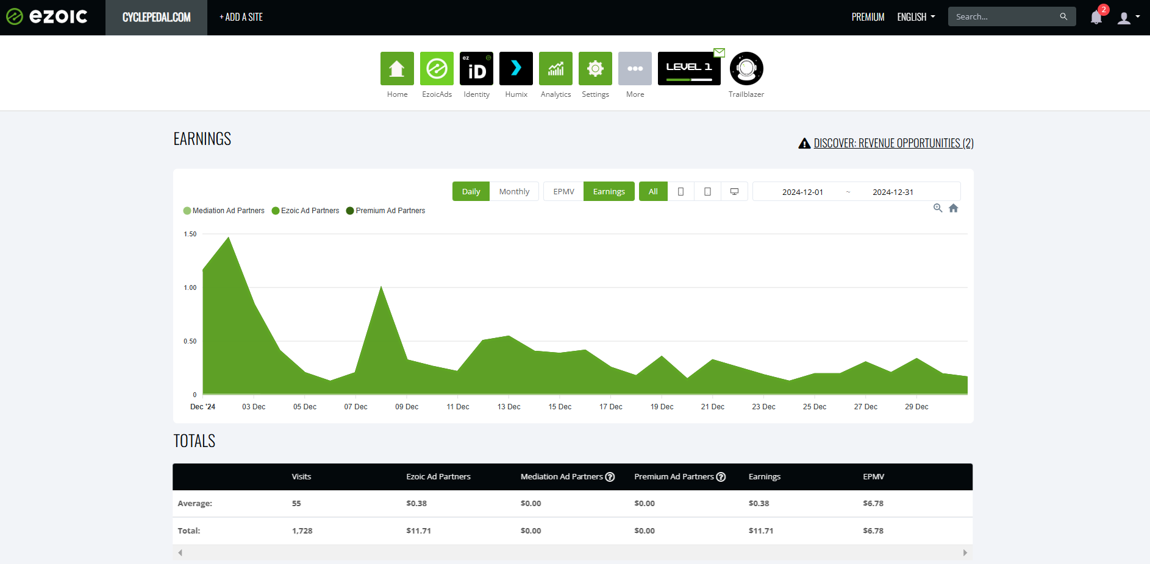Toggle Premium Ad Partners legend series
This screenshot has height=564, width=1150.
coord(385,211)
